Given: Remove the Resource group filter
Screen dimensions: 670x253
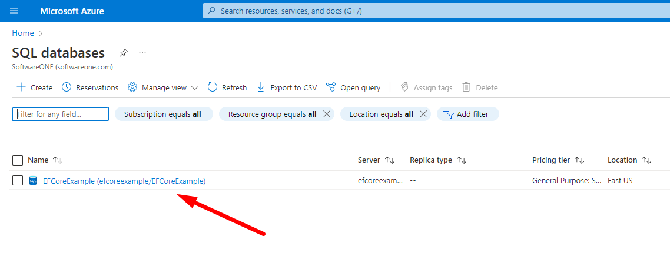Looking at the screenshot, I should pyautogui.click(x=327, y=114).
